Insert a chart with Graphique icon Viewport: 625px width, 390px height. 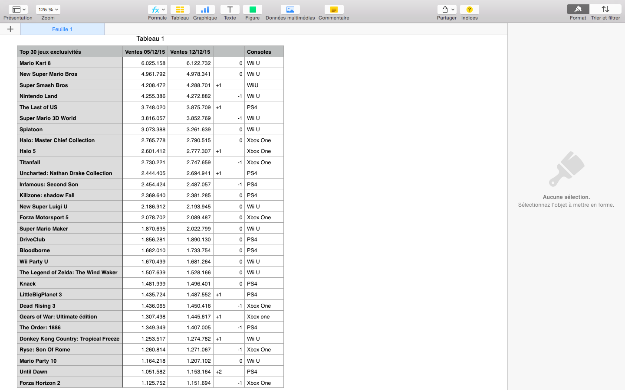[x=205, y=10]
